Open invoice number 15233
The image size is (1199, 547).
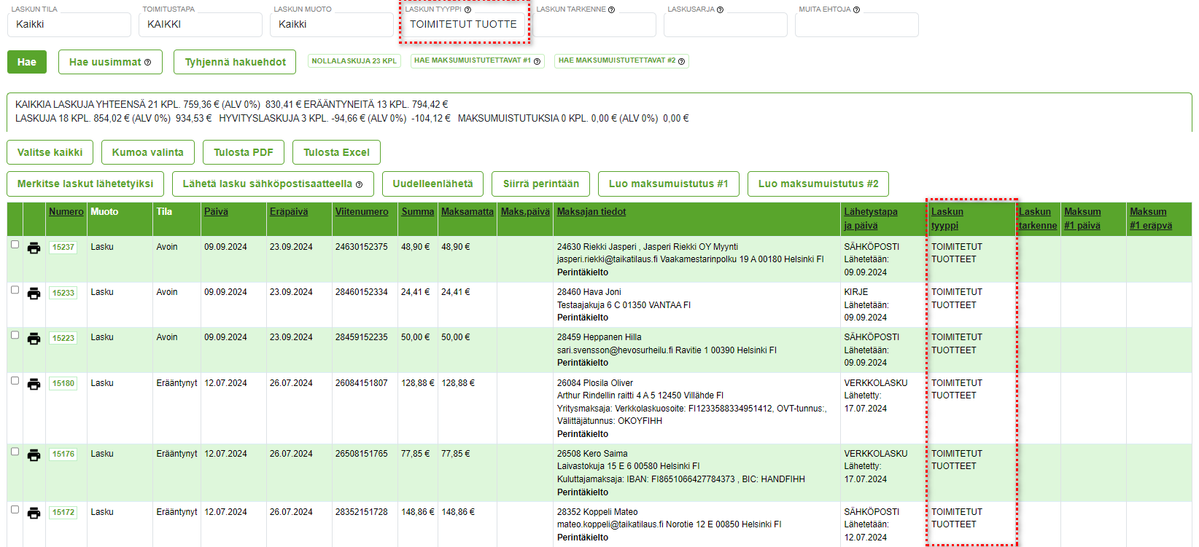click(x=63, y=293)
